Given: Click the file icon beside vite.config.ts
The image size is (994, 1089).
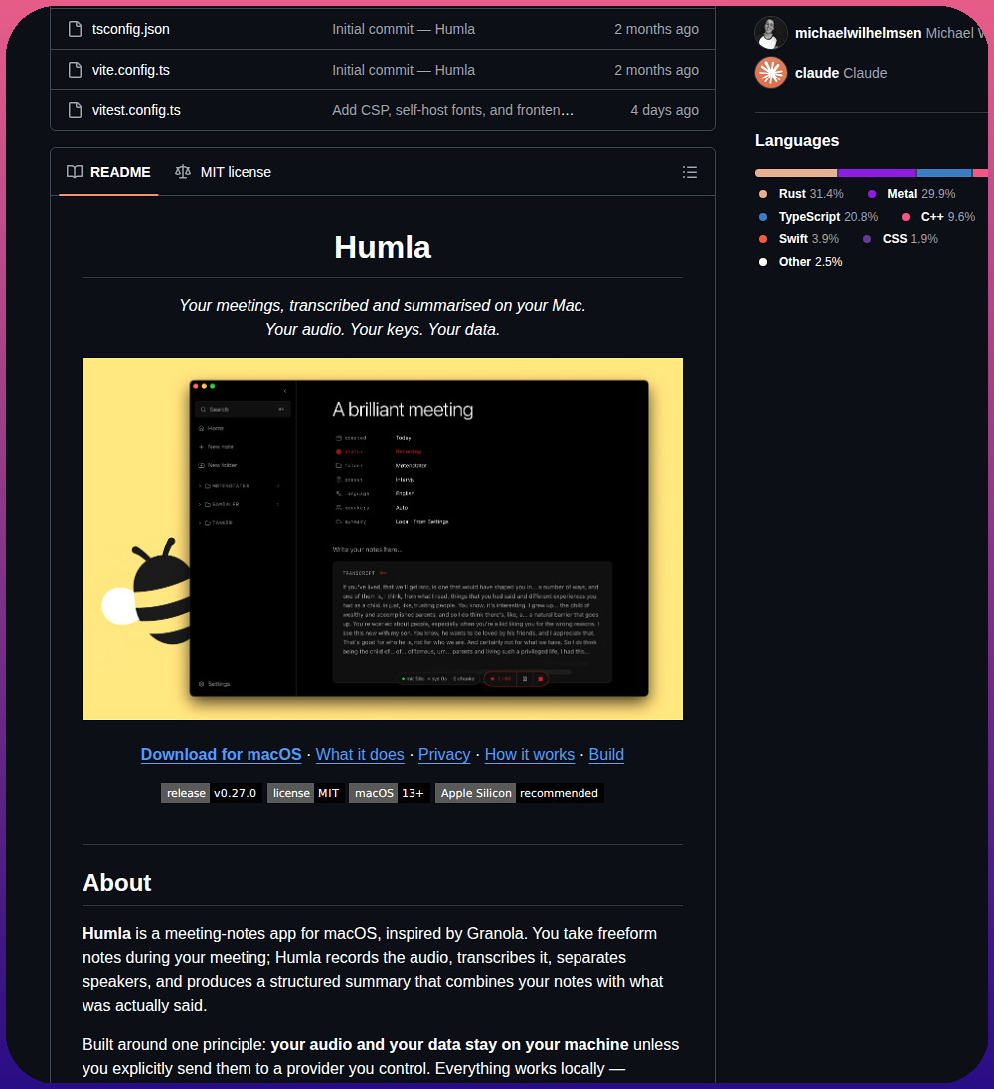Looking at the screenshot, I should (x=75, y=70).
